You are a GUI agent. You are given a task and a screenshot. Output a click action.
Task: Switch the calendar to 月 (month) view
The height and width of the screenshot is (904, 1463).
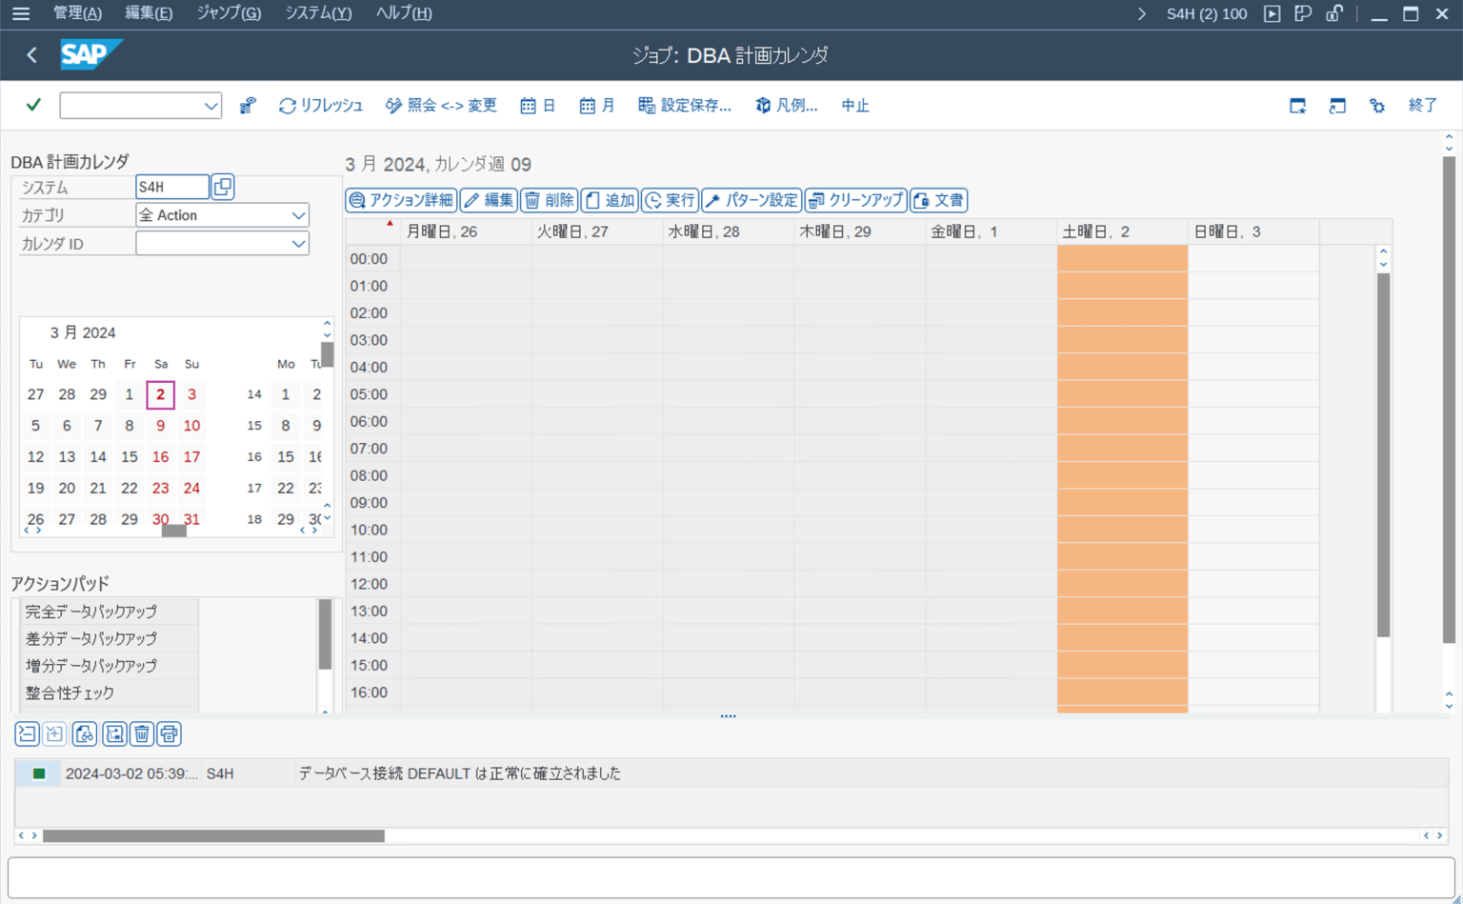tap(597, 106)
